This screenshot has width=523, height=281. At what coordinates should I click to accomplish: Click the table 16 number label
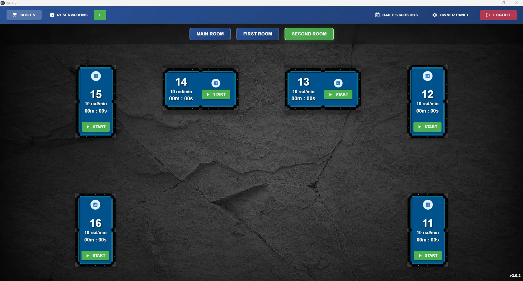click(x=95, y=223)
